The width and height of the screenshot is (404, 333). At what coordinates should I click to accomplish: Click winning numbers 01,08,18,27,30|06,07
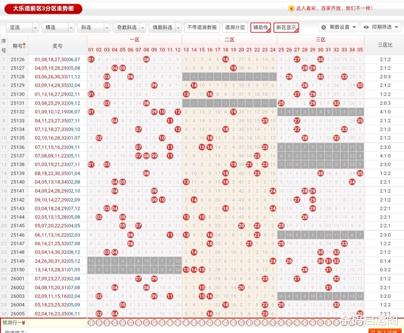tap(58, 59)
